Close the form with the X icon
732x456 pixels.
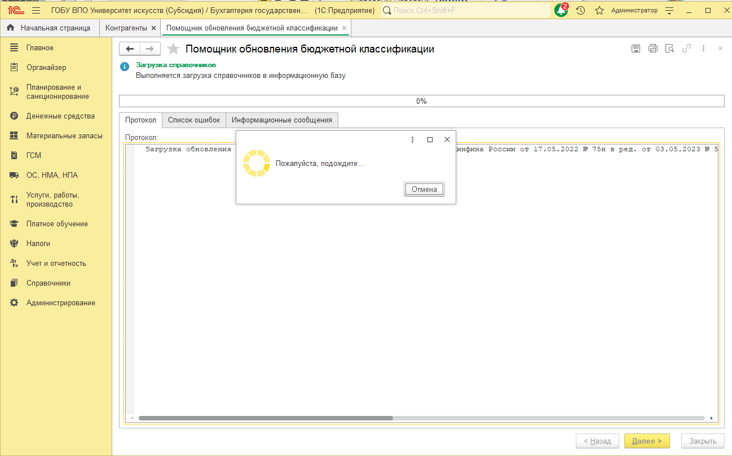tap(720, 49)
